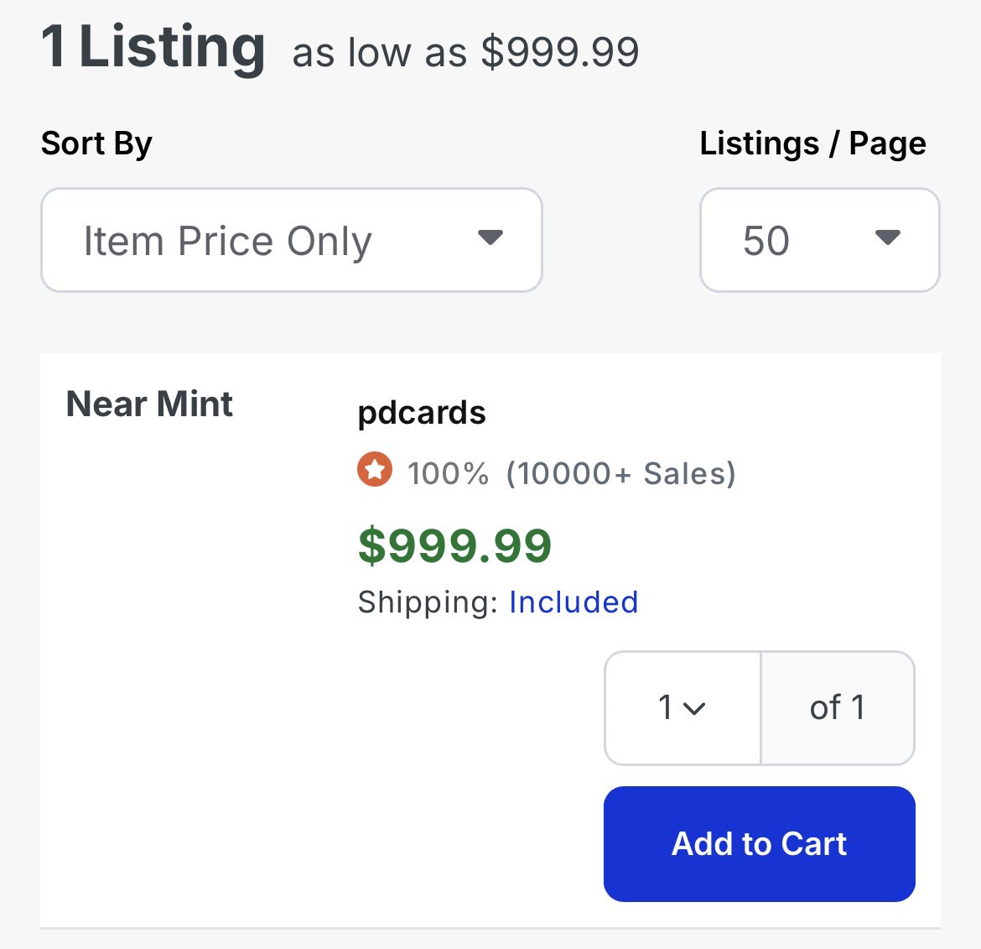
Task: Click the 100% seller rating text
Action: click(448, 474)
